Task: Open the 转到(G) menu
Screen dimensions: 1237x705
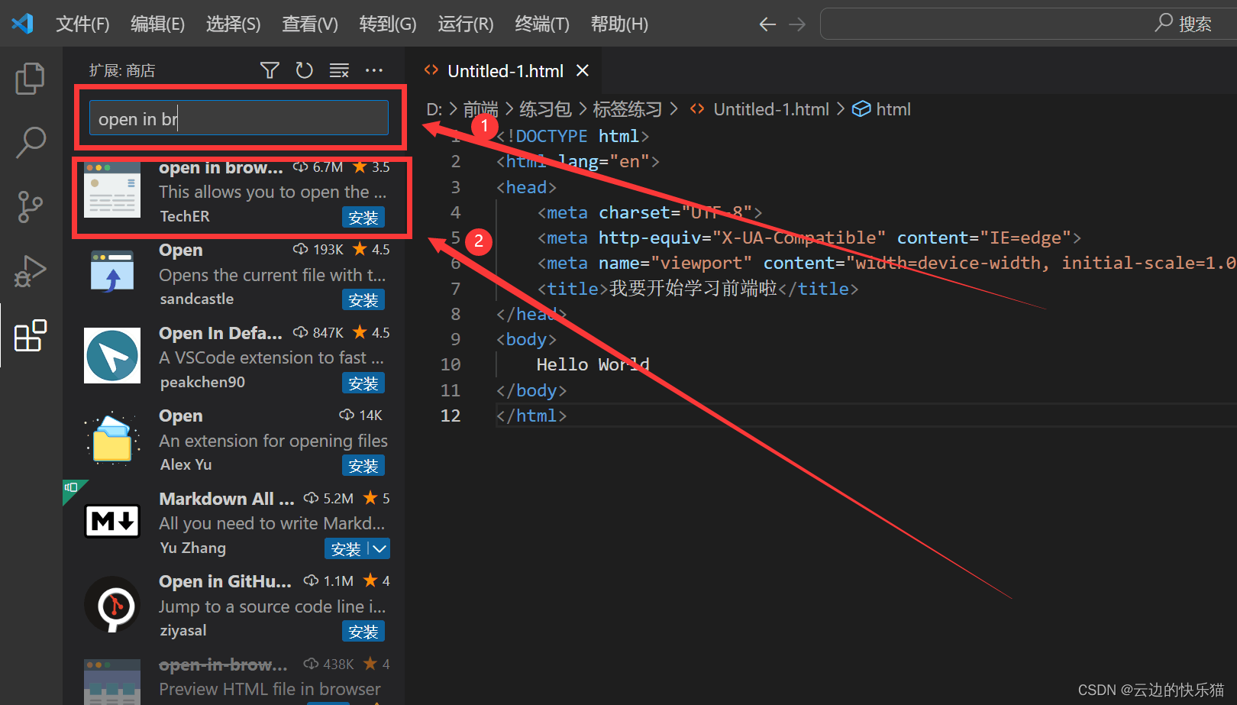Action: tap(388, 24)
